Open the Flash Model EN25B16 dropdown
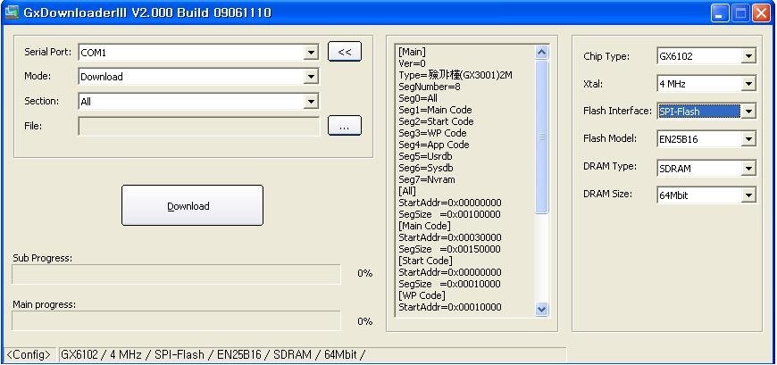Image resolution: width=777 pixels, height=365 pixels. (x=748, y=139)
